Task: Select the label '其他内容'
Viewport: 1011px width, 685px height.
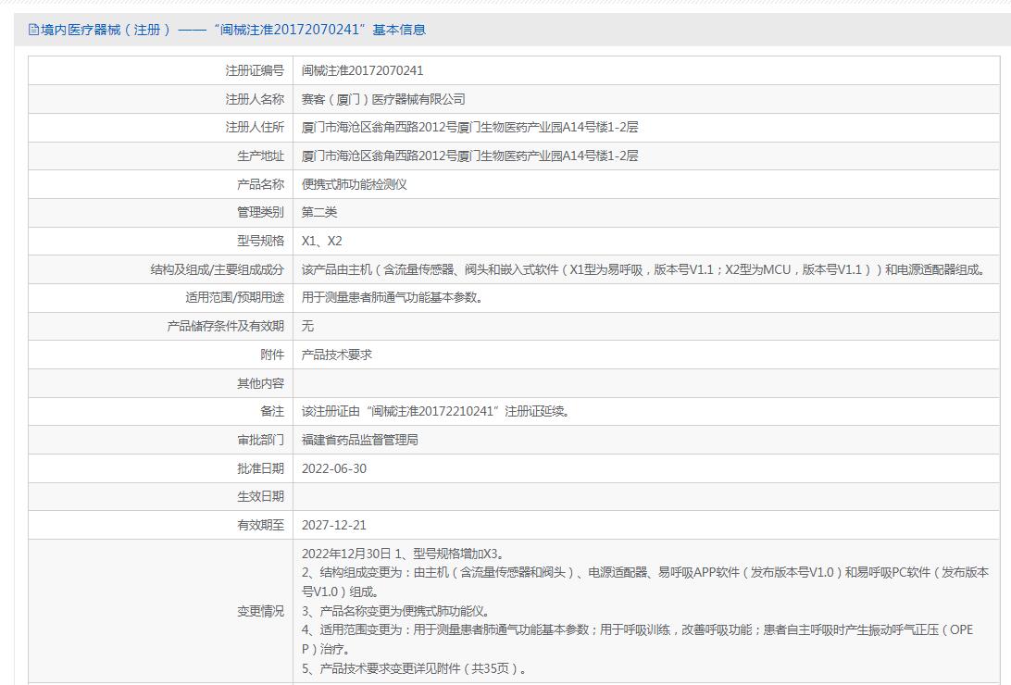Action: pos(260,383)
